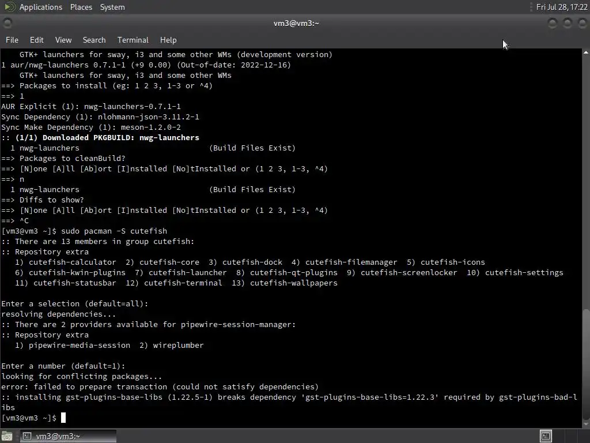590x443 pixels.
Task: Open the View menu
Action: (x=63, y=40)
